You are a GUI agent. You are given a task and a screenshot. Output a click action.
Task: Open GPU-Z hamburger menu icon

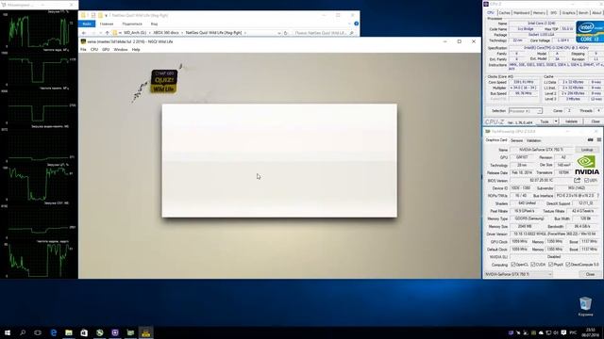click(599, 140)
